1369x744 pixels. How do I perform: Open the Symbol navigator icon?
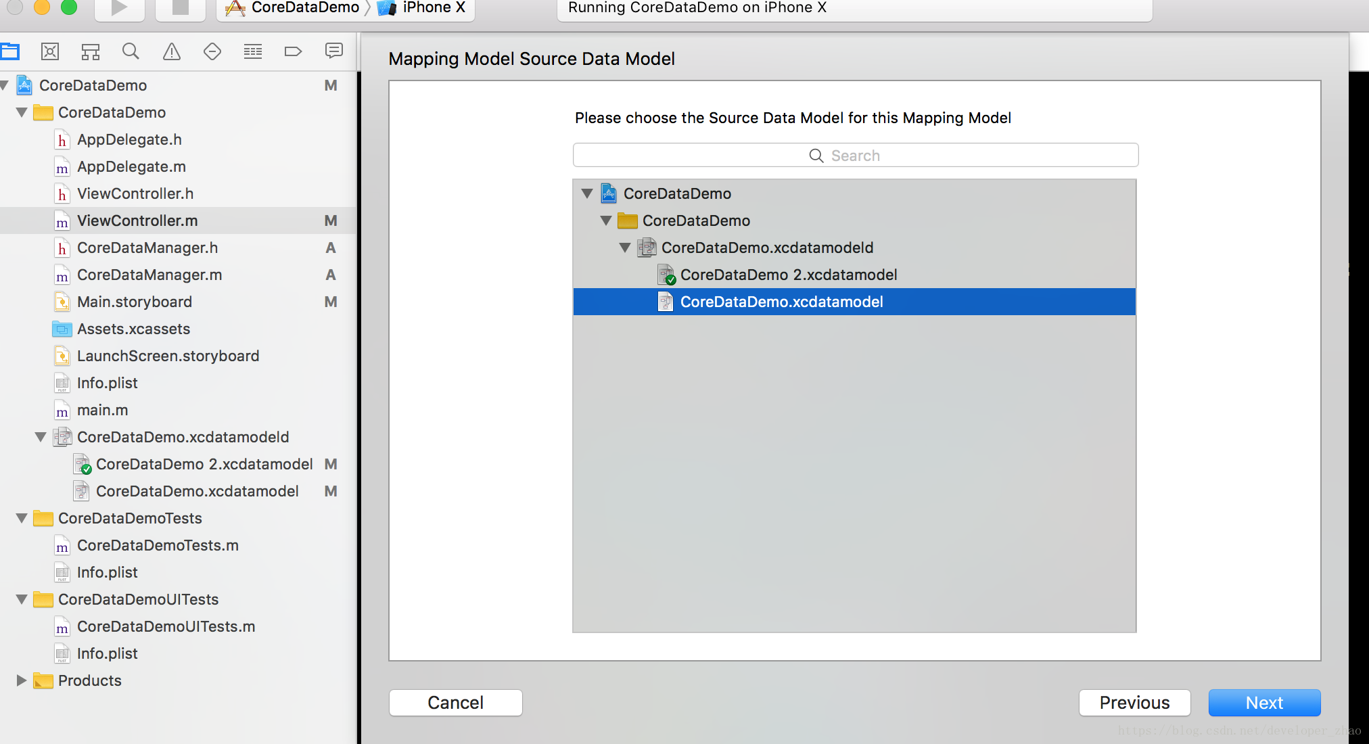pyautogui.click(x=91, y=51)
